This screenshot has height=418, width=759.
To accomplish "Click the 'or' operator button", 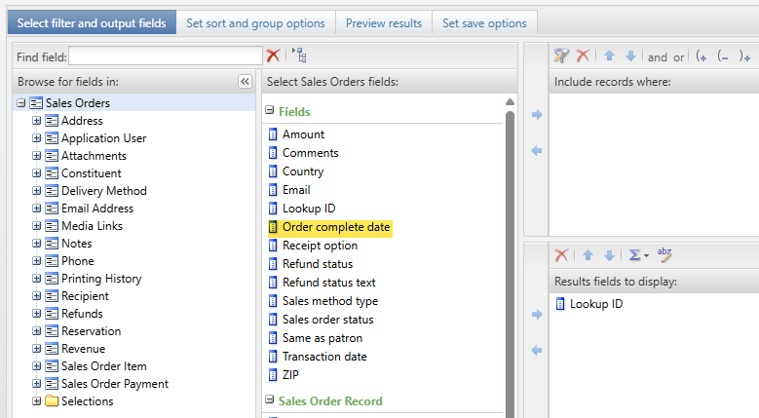I will [x=678, y=57].
